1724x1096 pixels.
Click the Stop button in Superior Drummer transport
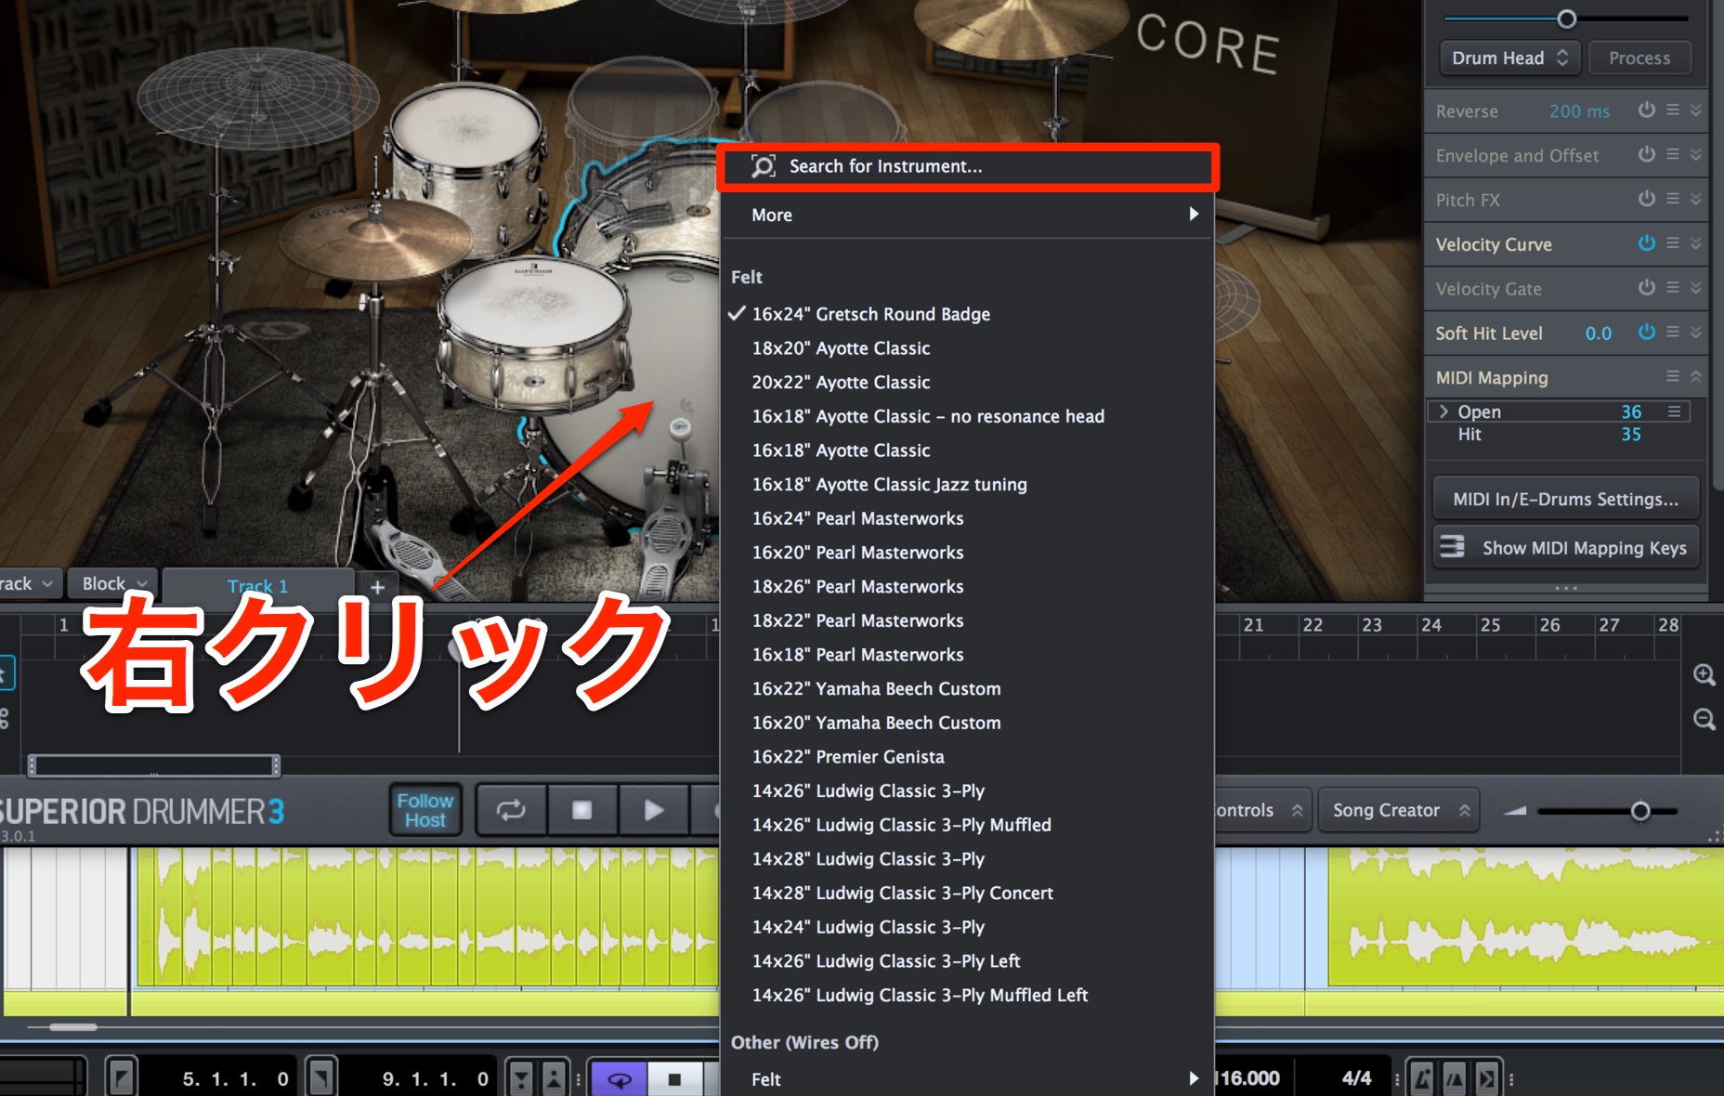pos(582,810)
